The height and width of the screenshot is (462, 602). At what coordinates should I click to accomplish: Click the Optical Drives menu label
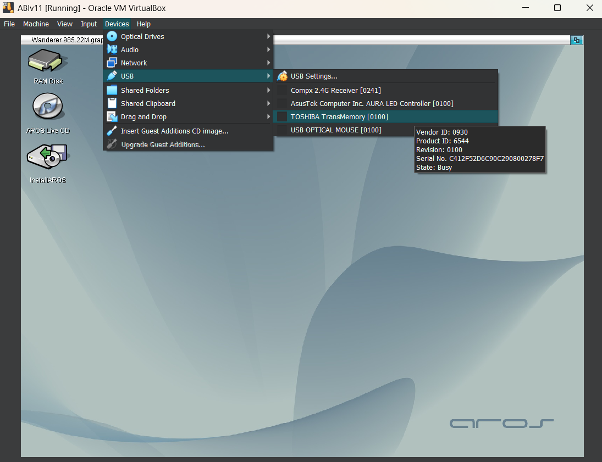click(x=142, y=36)
